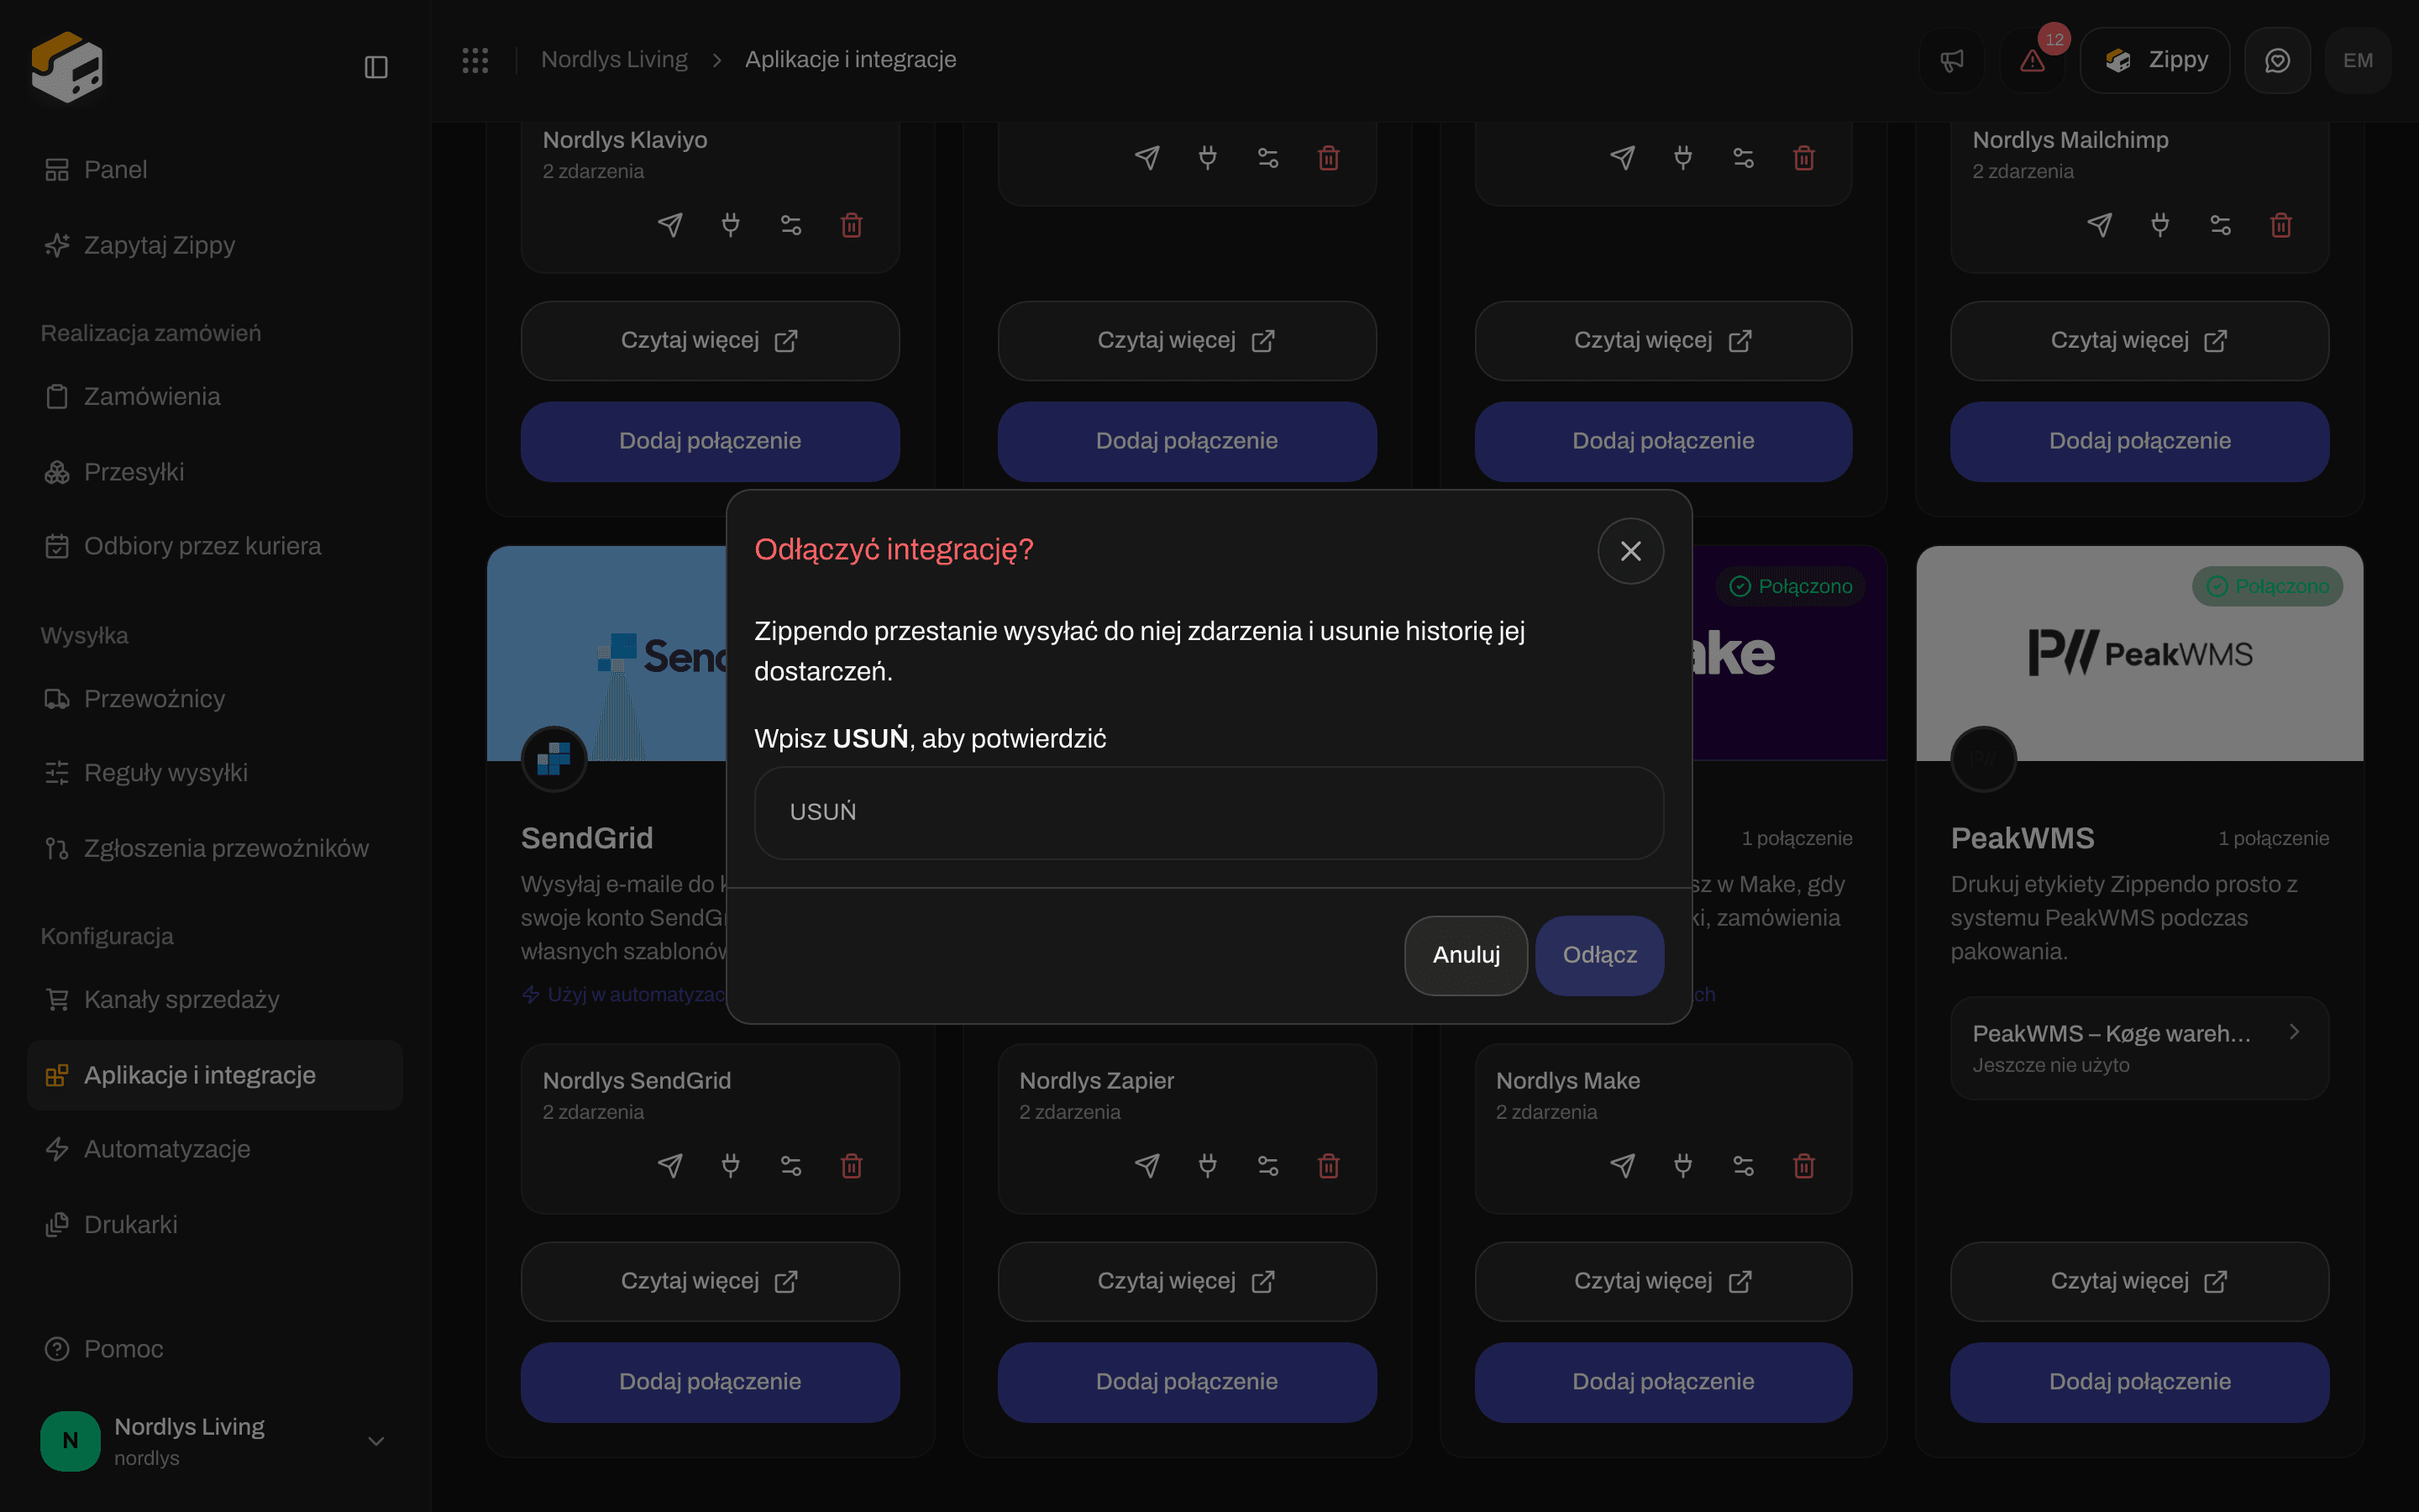Confirm with the Odłącz button

pos(1599,955)
